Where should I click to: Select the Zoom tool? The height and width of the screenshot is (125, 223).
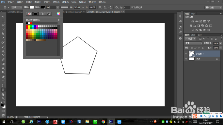click(3, 99)
